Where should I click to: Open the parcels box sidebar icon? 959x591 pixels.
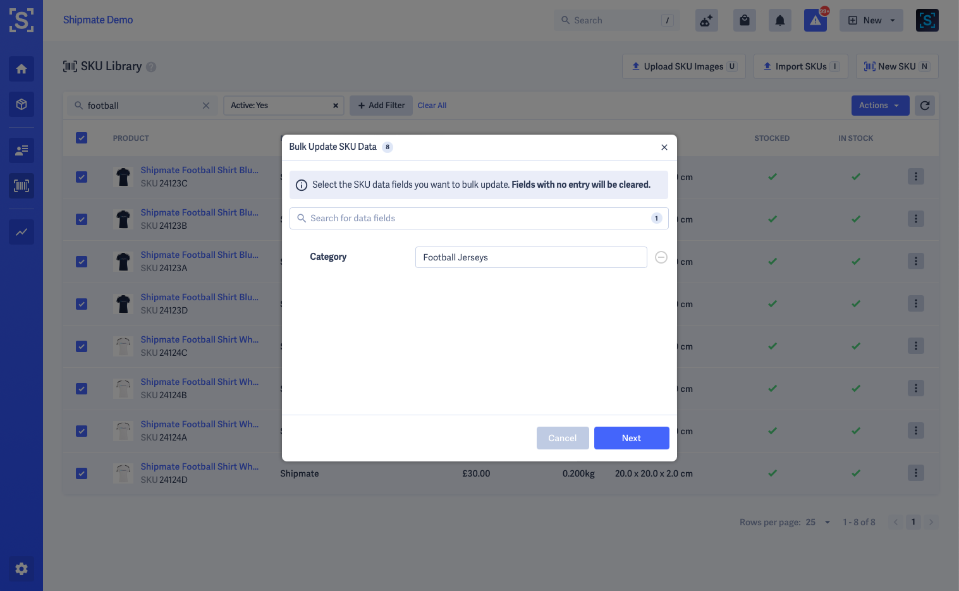(21, 104)
